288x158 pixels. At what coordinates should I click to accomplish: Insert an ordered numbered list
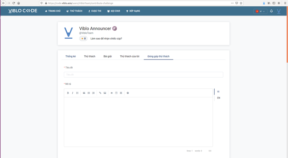93,93
